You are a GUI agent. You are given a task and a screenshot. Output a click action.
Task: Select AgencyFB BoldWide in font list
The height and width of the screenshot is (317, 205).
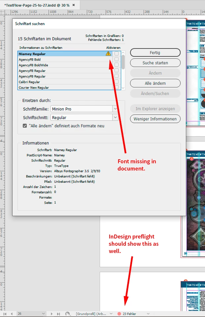[x=65, y=65]
